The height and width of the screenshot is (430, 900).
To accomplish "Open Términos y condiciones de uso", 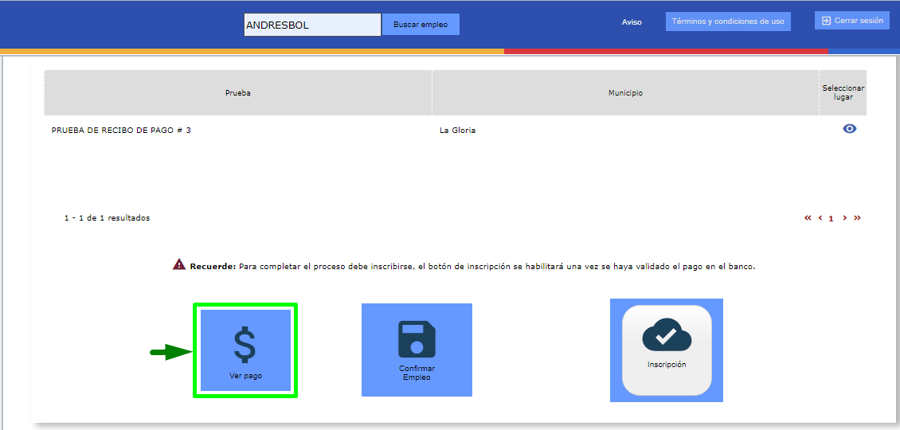I will [727, 21].
